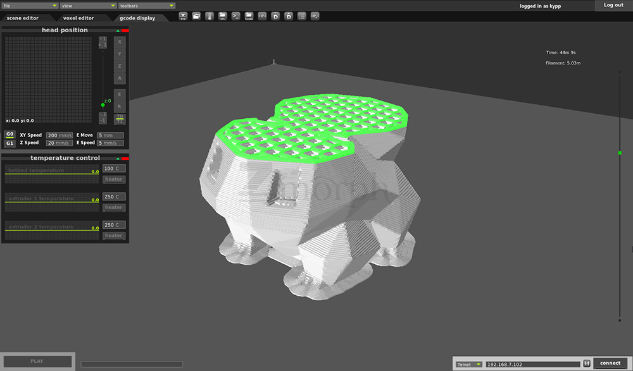Click the connect button

610,363
